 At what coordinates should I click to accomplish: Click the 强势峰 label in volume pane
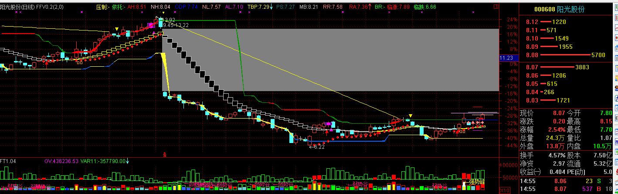pyautogui.click(x=477, y=182)
